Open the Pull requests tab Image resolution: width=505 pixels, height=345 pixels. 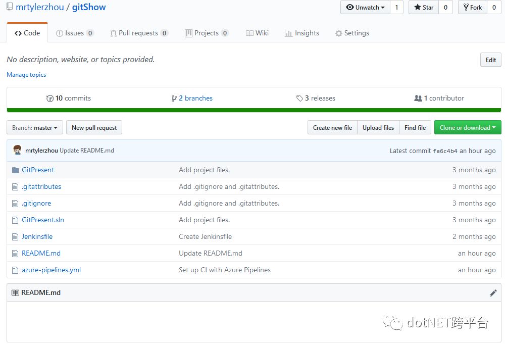tap(139, 33)
